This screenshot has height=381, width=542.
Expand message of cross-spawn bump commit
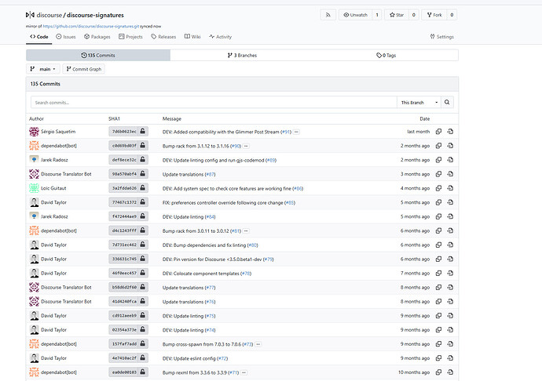point(258,344)
